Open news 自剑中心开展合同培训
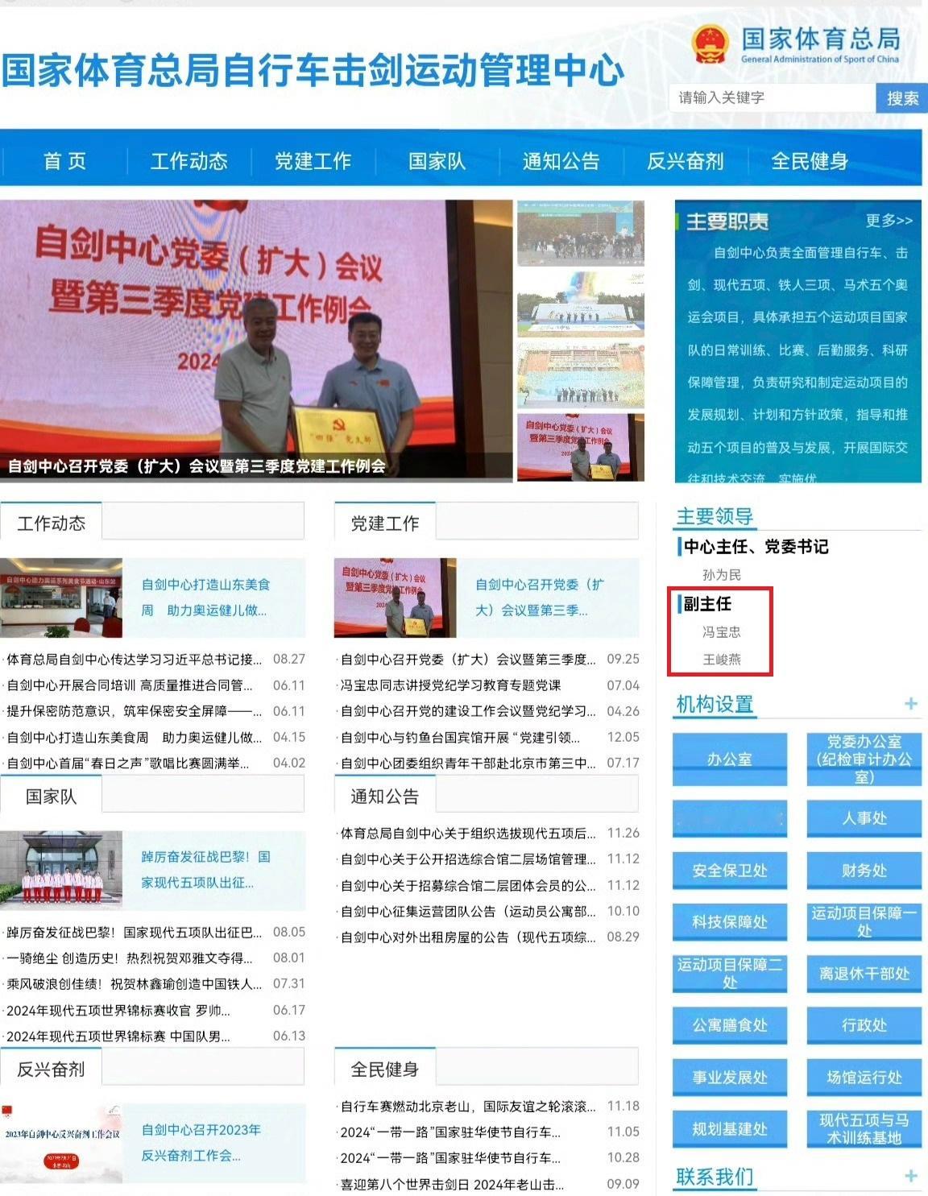The width and height of the screenshot is (928, 1196). [x=130, y=685]
